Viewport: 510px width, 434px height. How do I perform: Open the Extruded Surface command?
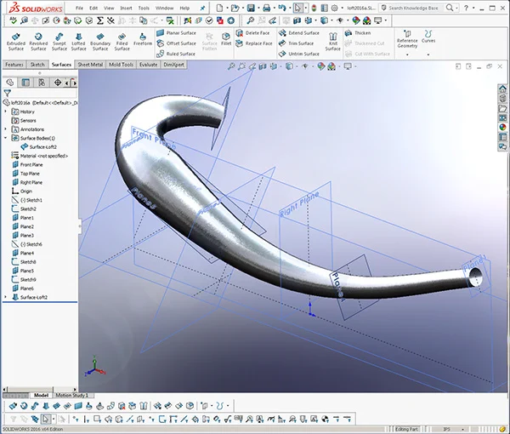15,42
